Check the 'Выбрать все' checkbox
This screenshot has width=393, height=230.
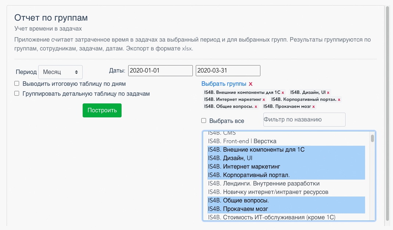coord(204,121)
